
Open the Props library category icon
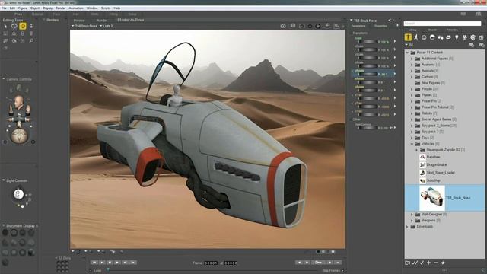point(448,37)
